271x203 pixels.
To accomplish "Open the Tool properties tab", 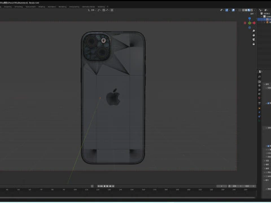I will tap(259, 77).
